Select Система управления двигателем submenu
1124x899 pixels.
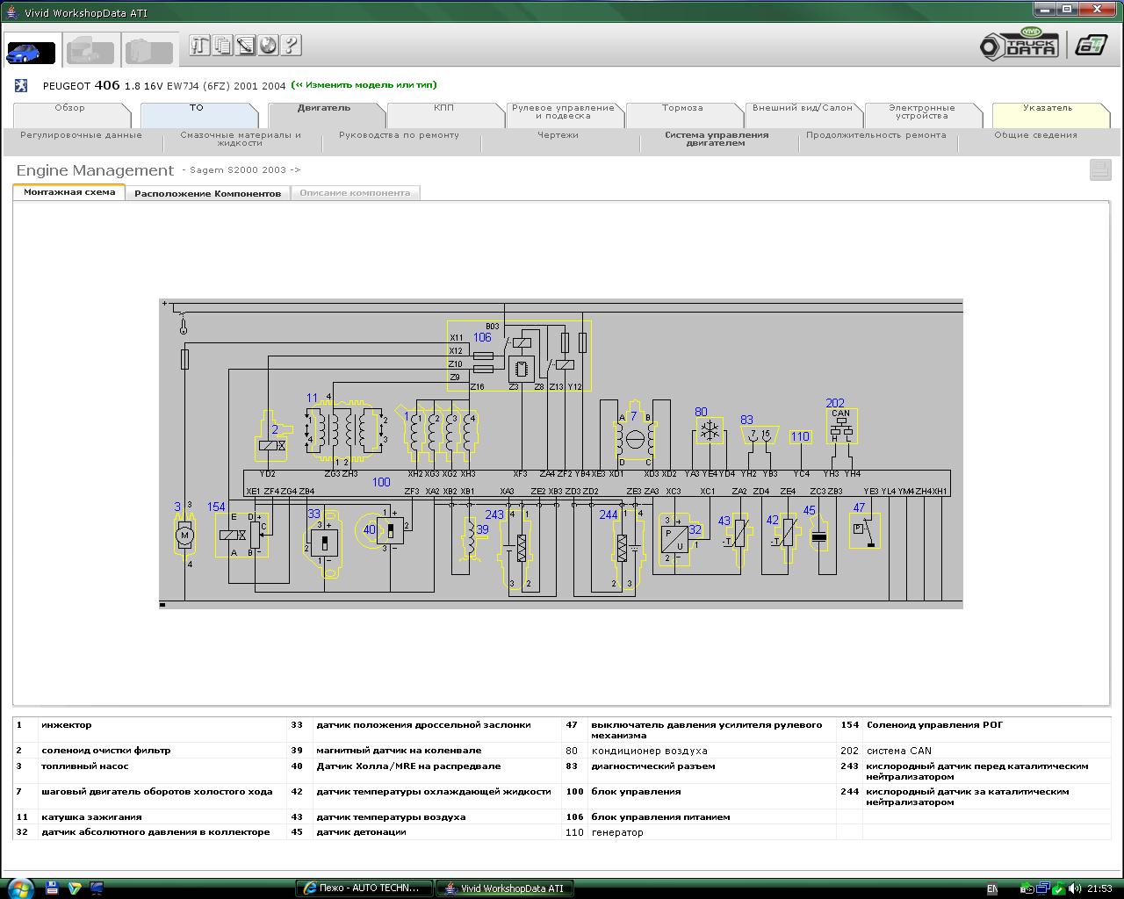coord(717,139)
